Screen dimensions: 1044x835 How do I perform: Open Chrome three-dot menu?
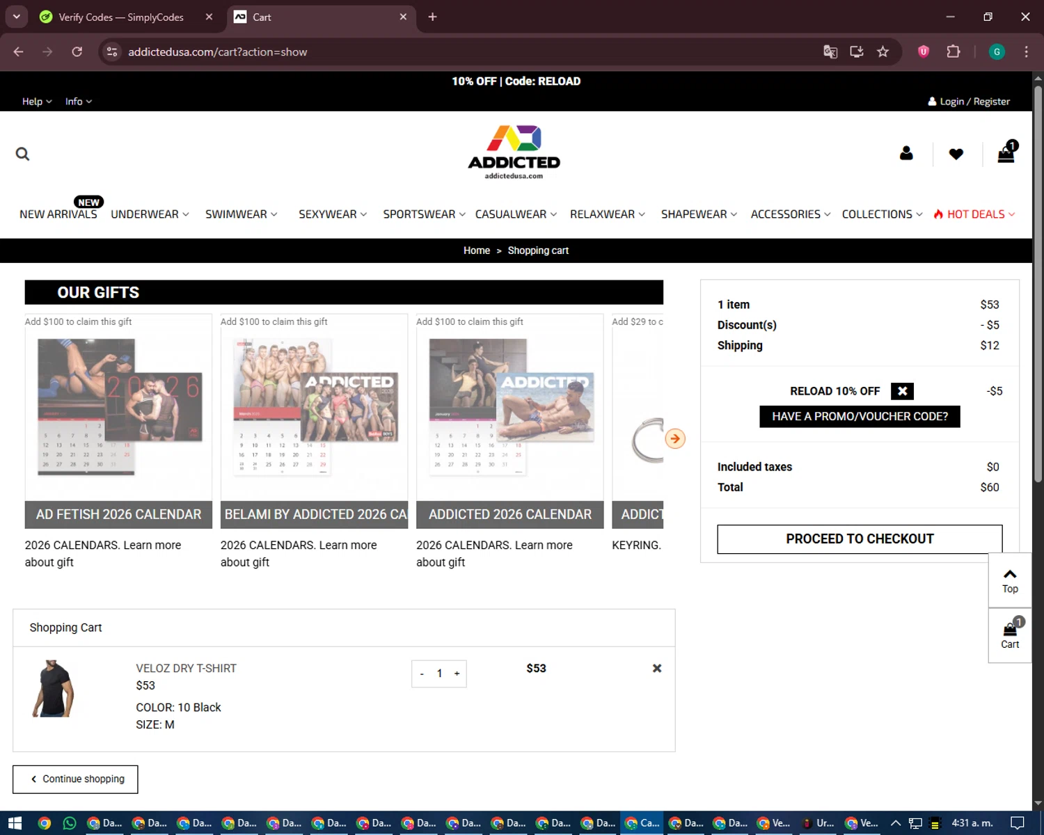pos(1026,51)
